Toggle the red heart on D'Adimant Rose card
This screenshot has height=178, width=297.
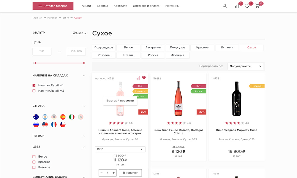144,77
